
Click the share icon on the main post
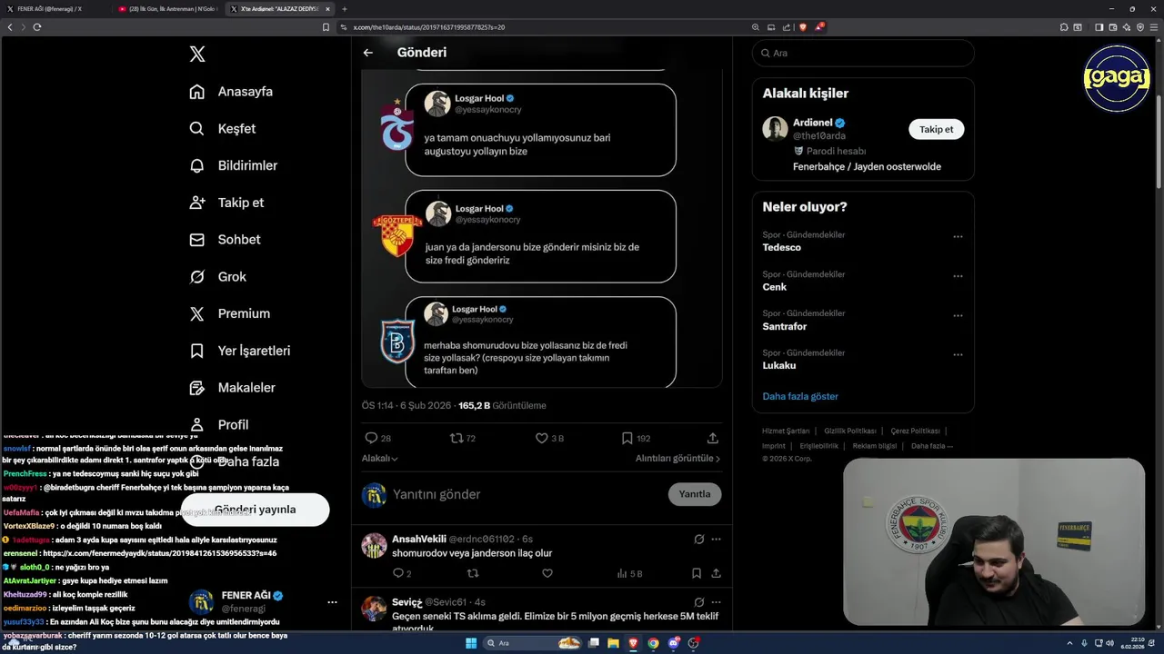(713, 438)
